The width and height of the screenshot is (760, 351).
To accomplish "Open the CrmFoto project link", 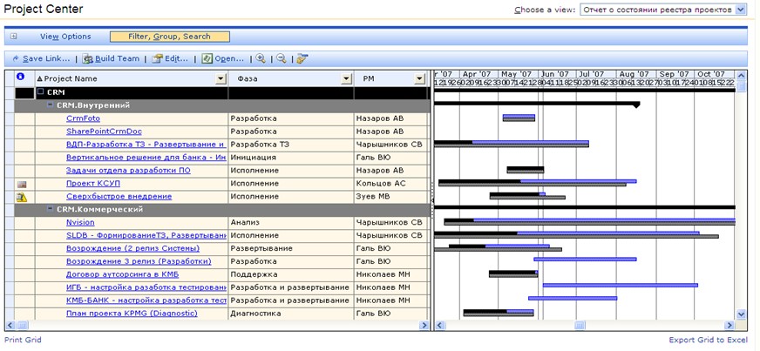I will (x=84, y=118).
